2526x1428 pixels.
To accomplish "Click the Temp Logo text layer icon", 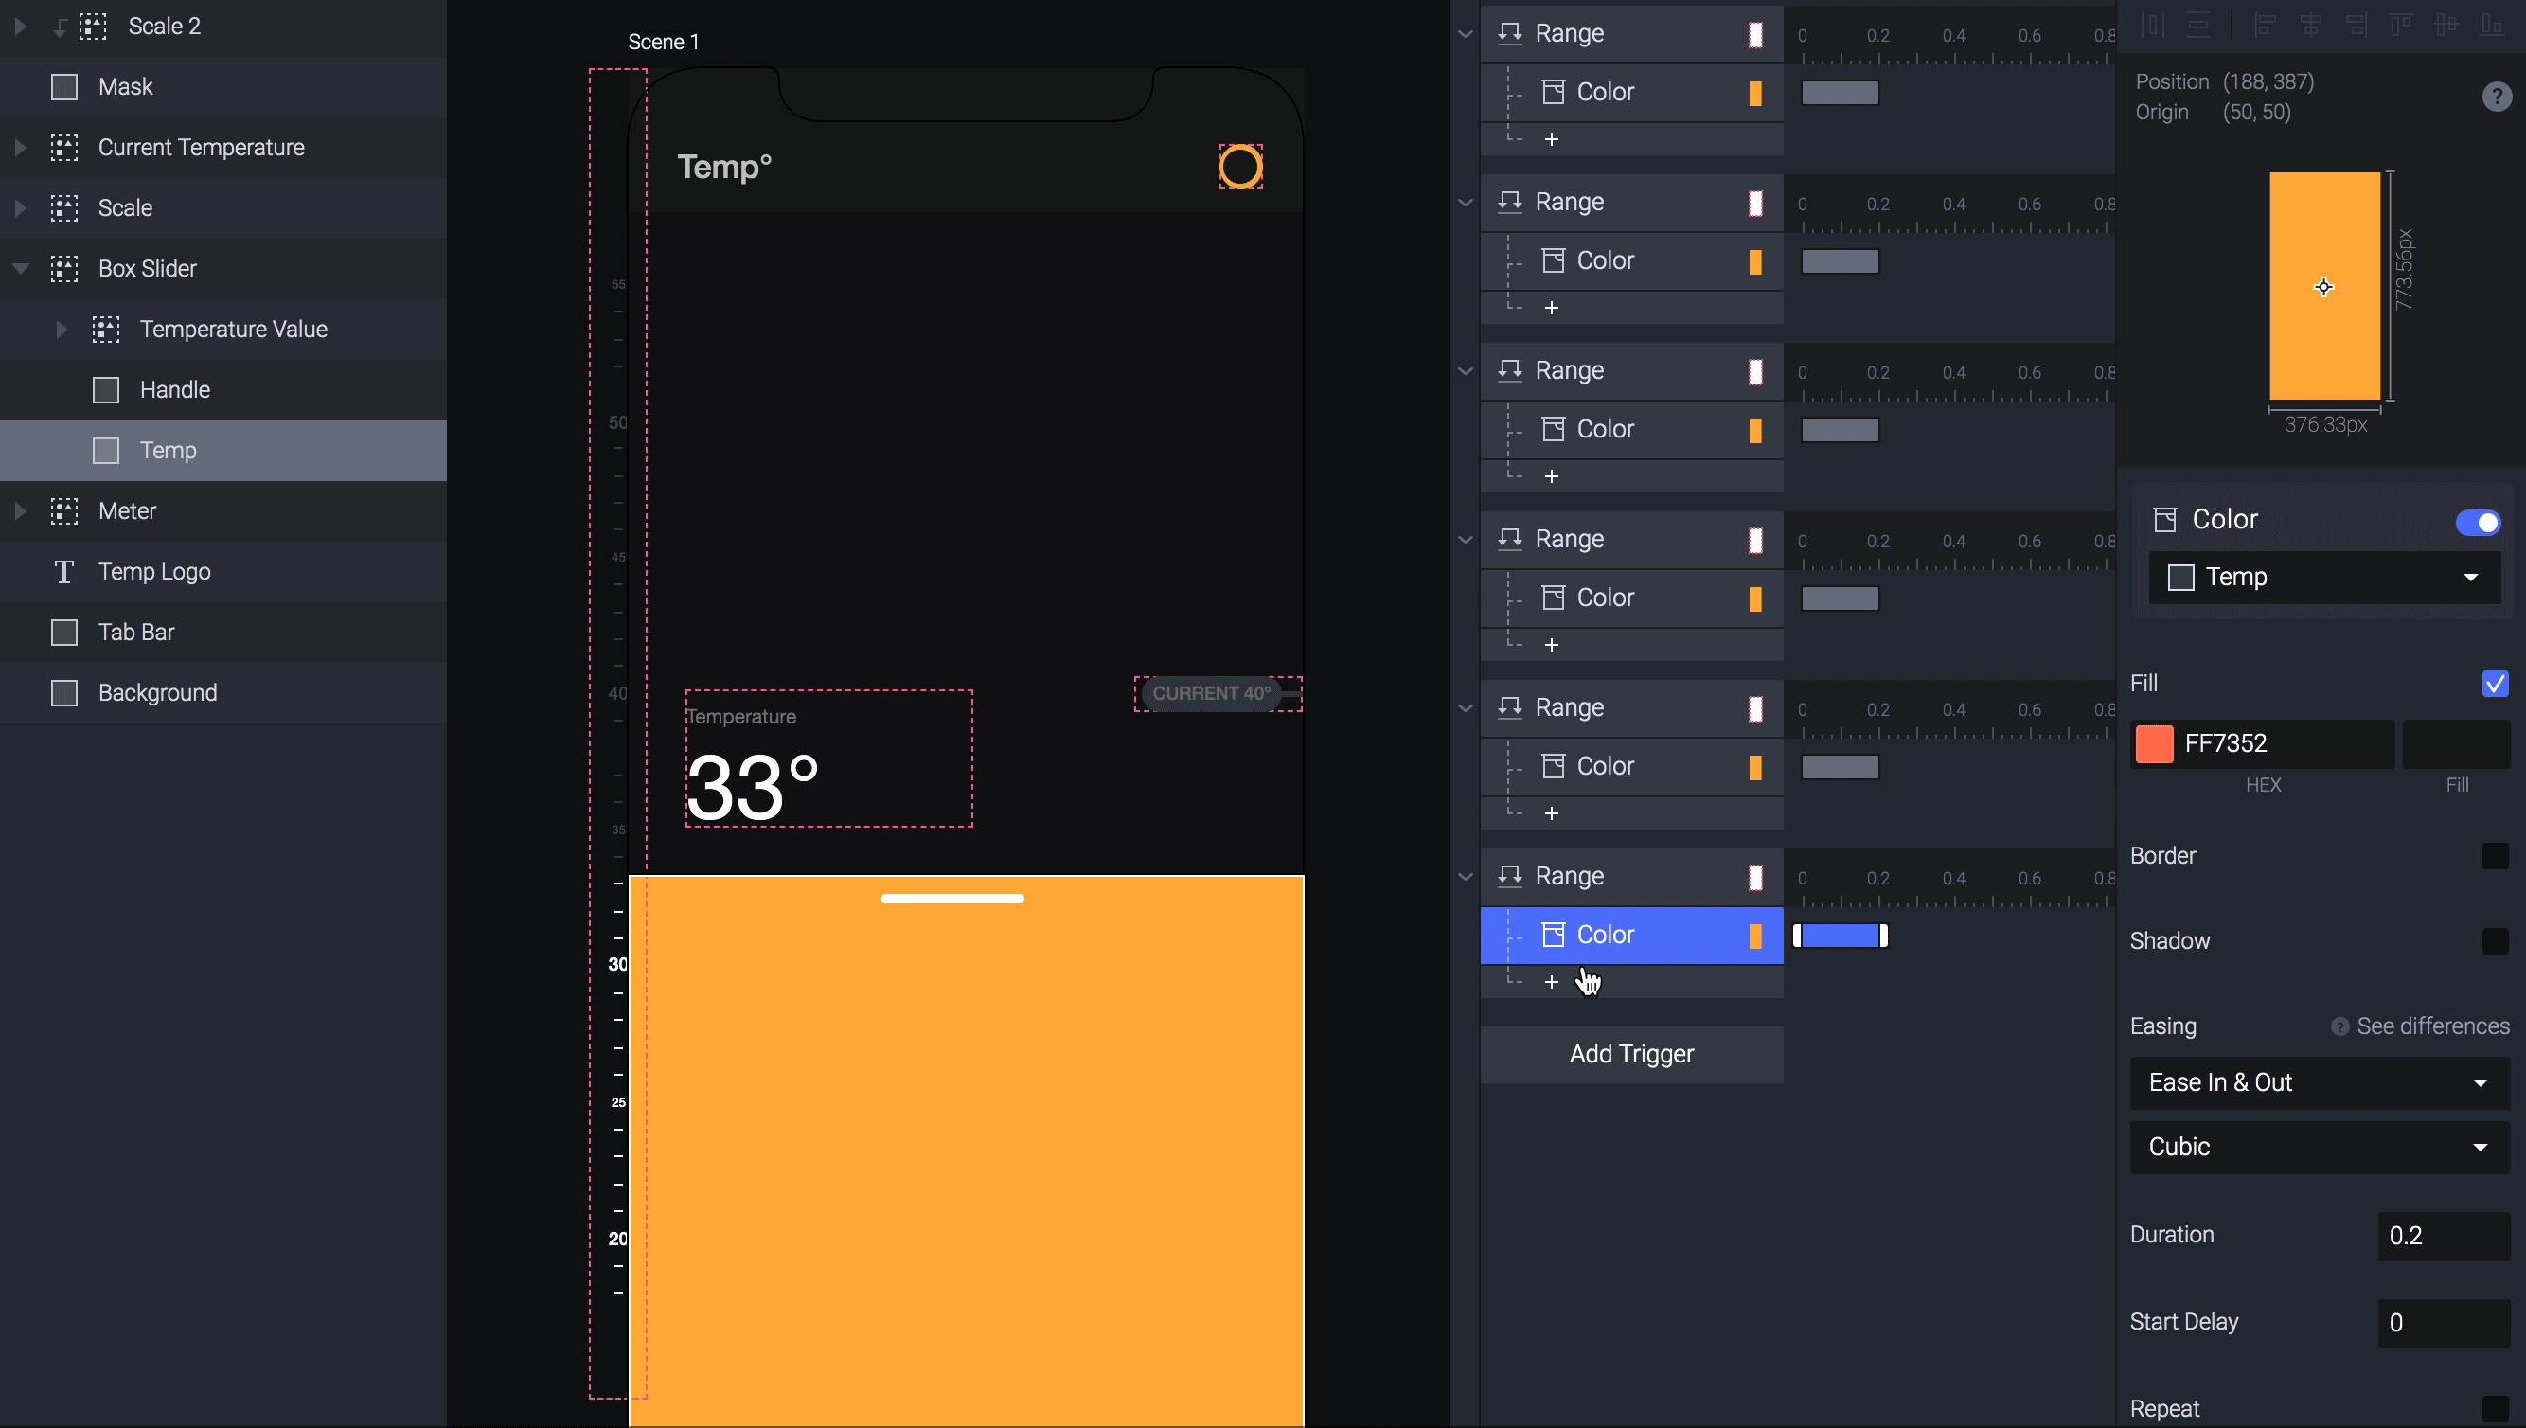I will tap(62, 572).
